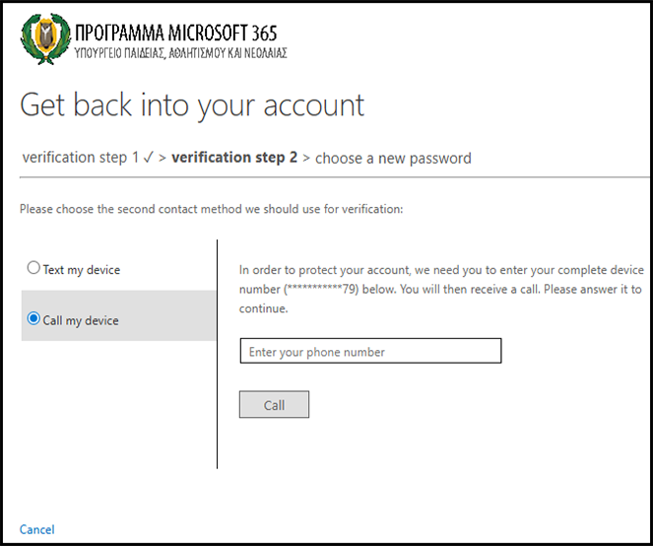Select the 'Text my device' radio button

(34, 268)
